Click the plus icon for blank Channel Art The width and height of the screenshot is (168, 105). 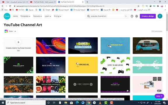pos(18,42)
